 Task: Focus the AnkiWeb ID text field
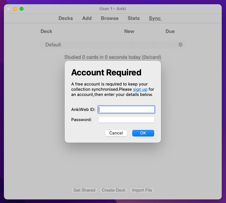pyautogui.click(x=126, y=110)
